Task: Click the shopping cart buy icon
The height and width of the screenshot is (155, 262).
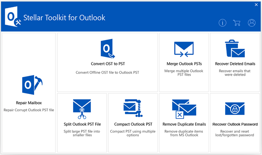Action: [x=237, y=23]
